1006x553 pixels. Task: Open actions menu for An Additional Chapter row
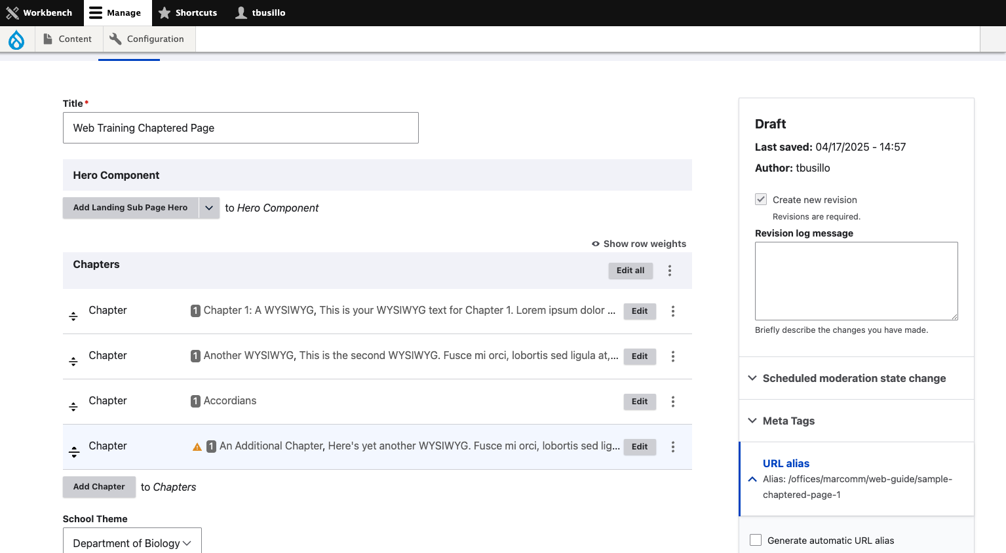coord(673,447)
